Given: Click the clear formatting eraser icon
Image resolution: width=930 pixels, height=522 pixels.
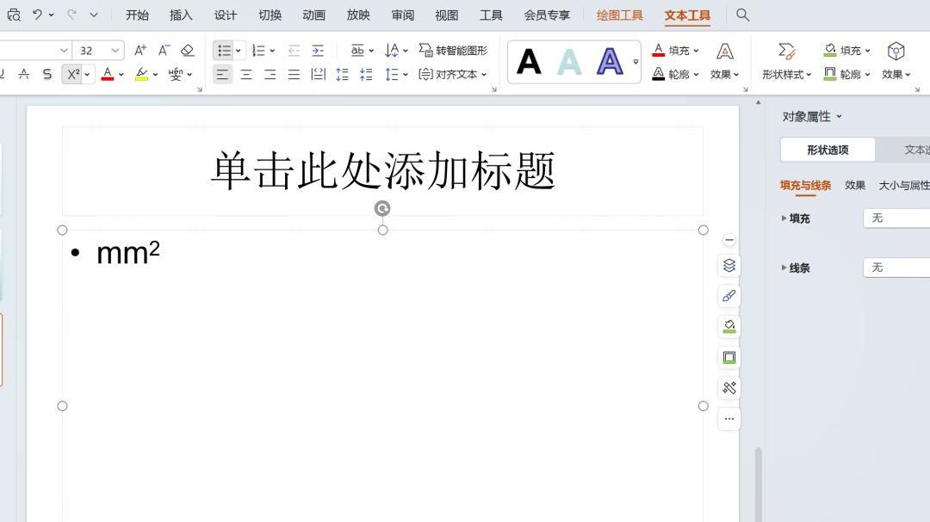Looking at the screenshot, I should tap(185, 50).
